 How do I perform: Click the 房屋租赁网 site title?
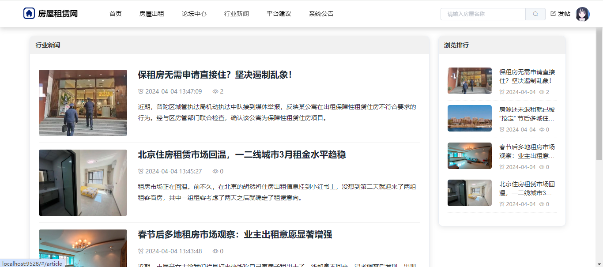tap(58, 14)
